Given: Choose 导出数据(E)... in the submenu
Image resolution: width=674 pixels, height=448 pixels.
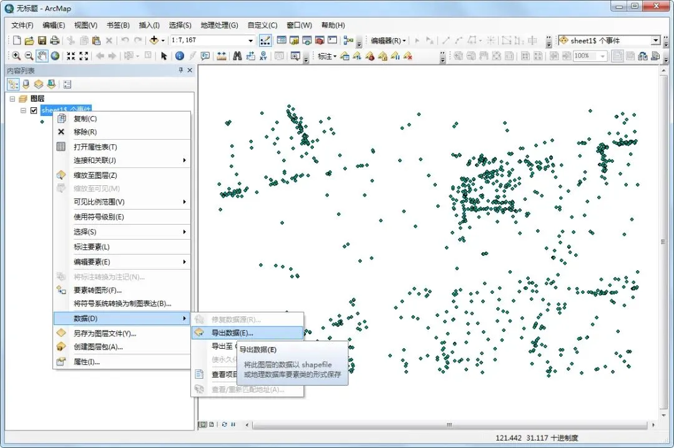Looking at the screenshot, I should pyautogui.click(x=248, y=333).
